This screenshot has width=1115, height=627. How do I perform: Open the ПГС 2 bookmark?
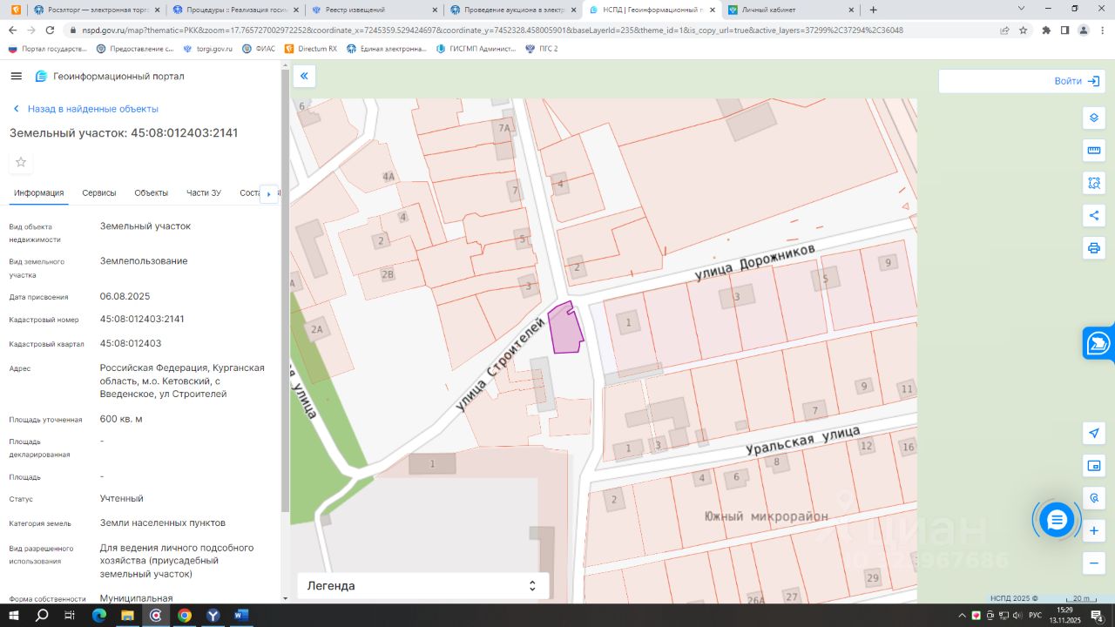pyautogui.click(x=541, y=49)
